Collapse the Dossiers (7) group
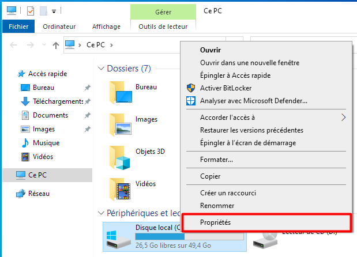The height and width of the screenshot is (257, 357). tap(101, 68)
